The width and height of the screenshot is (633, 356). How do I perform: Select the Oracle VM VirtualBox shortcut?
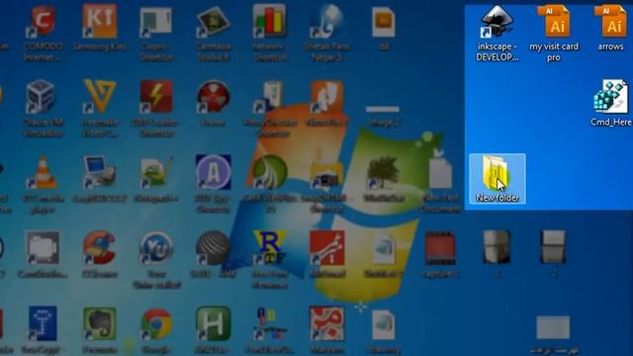(43, 108)
